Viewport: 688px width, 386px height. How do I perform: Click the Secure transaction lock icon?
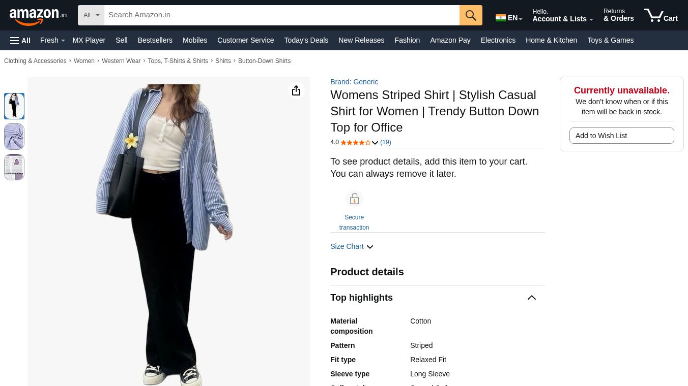pyautogui.click(x=354, y=199)
